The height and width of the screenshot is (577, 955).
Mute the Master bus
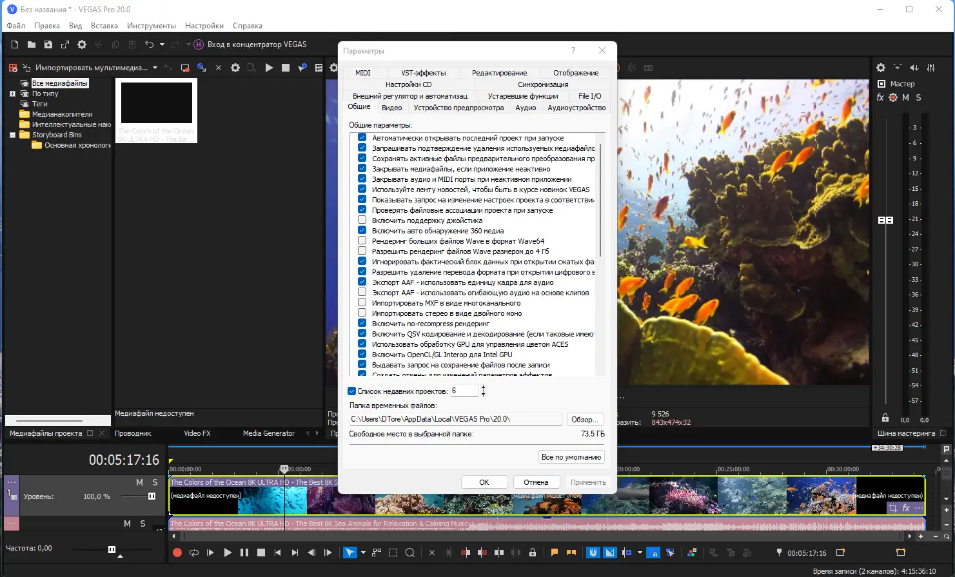pos(905,97)
